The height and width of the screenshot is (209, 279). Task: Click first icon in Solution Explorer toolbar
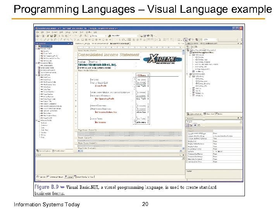(x=188, y=47)
